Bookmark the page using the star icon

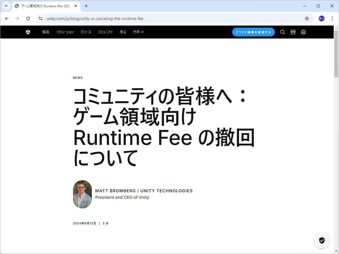[x=307, y=18]
